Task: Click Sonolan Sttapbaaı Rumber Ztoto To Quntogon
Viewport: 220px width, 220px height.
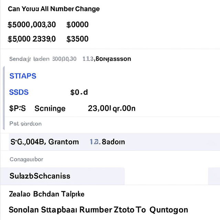Action: point(98,210)
